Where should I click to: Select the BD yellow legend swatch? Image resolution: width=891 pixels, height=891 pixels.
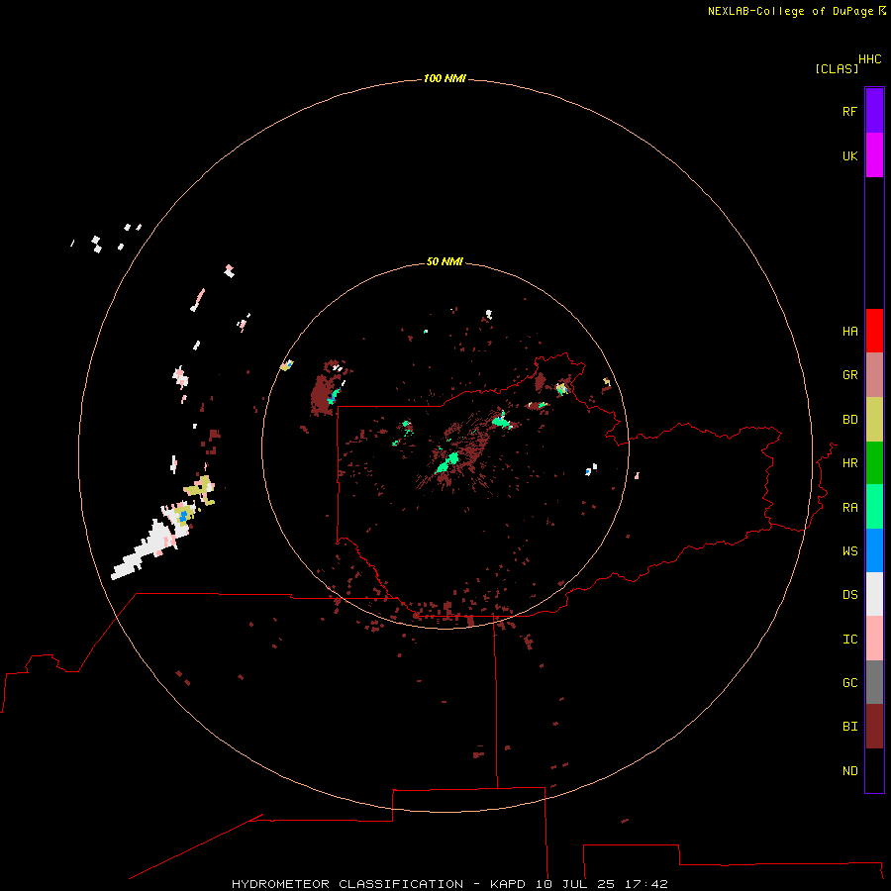[874, 420]
